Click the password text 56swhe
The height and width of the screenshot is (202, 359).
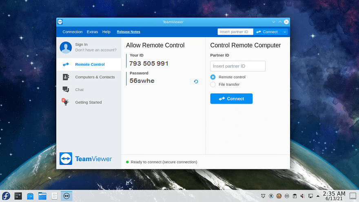(142, 81)
